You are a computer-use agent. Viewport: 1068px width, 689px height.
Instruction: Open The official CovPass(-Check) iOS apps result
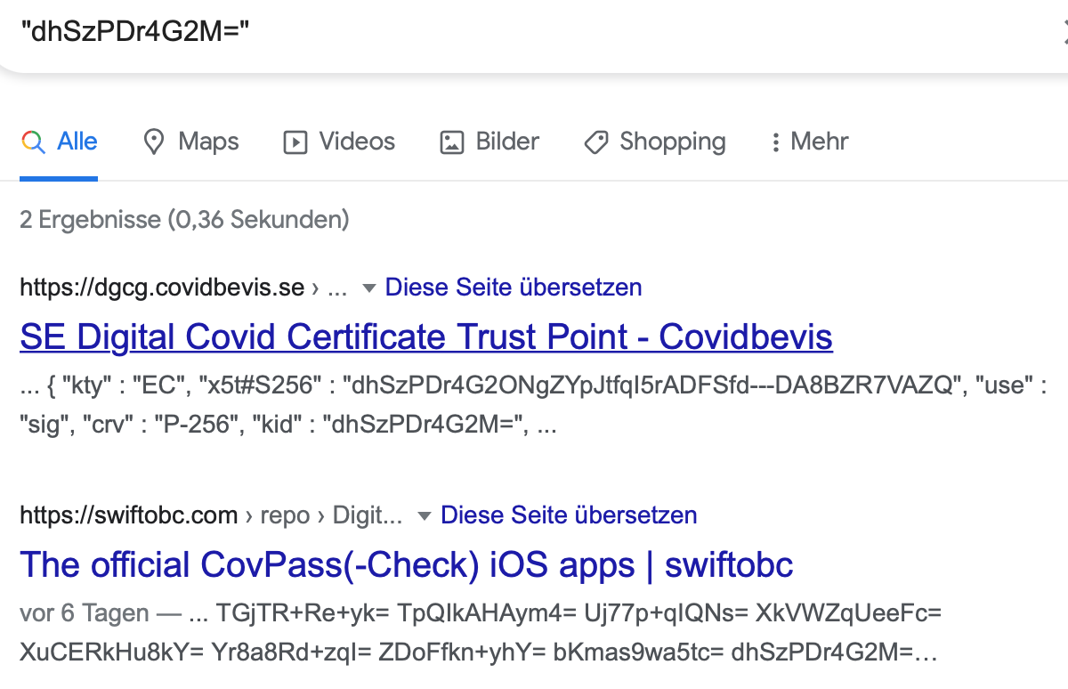407,564
